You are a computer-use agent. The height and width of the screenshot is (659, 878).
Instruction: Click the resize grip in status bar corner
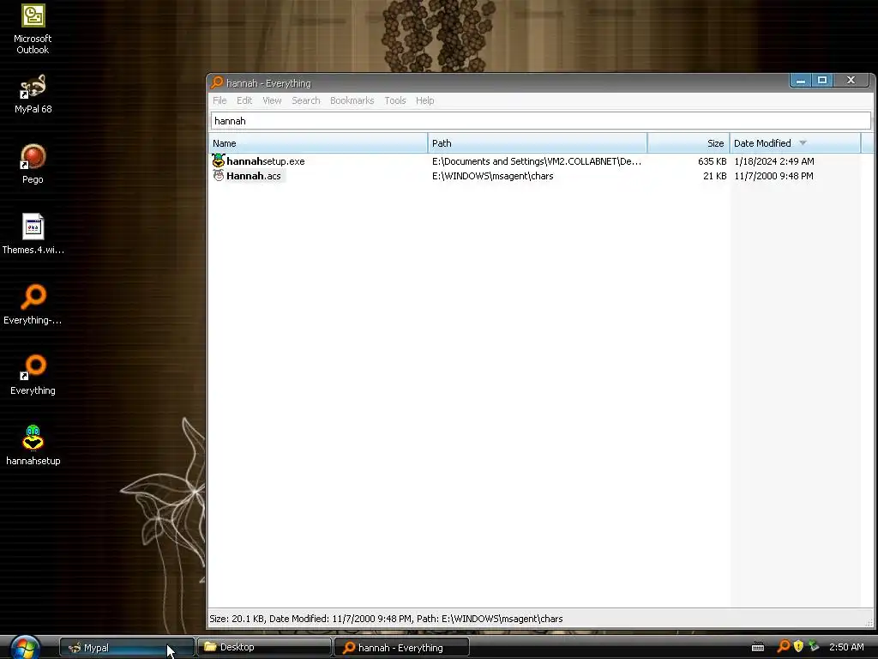[x=869, y=623]
